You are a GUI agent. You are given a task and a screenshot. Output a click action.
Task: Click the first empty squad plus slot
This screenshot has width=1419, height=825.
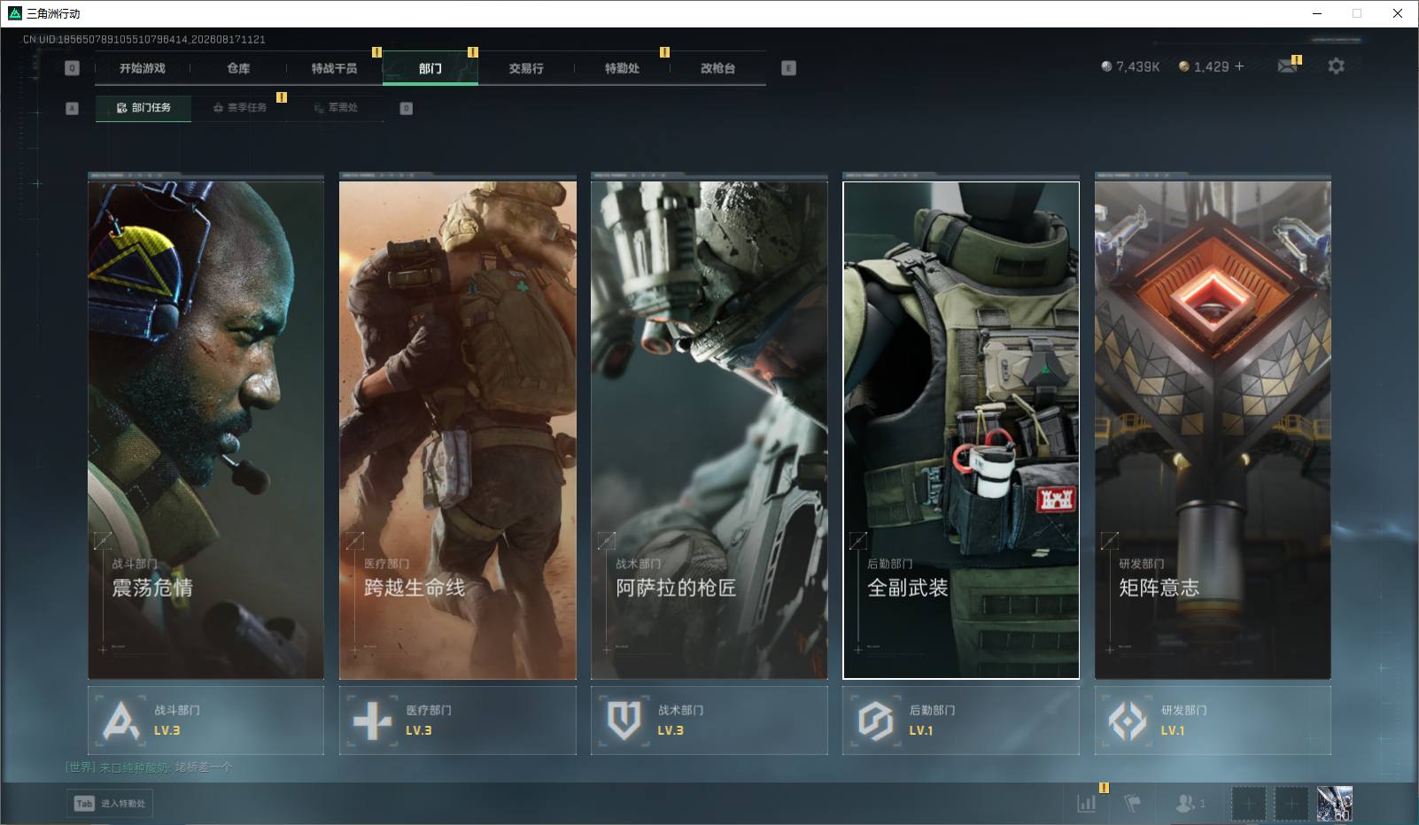pyautogui.click(x=1249, y=804)
